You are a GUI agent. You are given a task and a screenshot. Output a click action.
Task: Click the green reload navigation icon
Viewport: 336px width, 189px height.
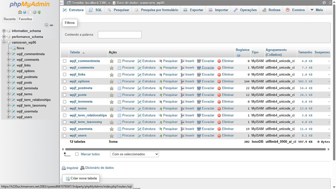[39, 12]
